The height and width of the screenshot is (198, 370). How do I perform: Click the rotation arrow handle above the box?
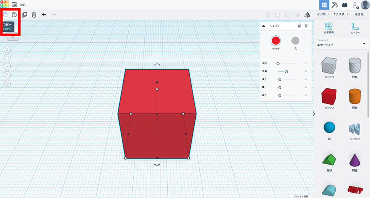(157, 64)
